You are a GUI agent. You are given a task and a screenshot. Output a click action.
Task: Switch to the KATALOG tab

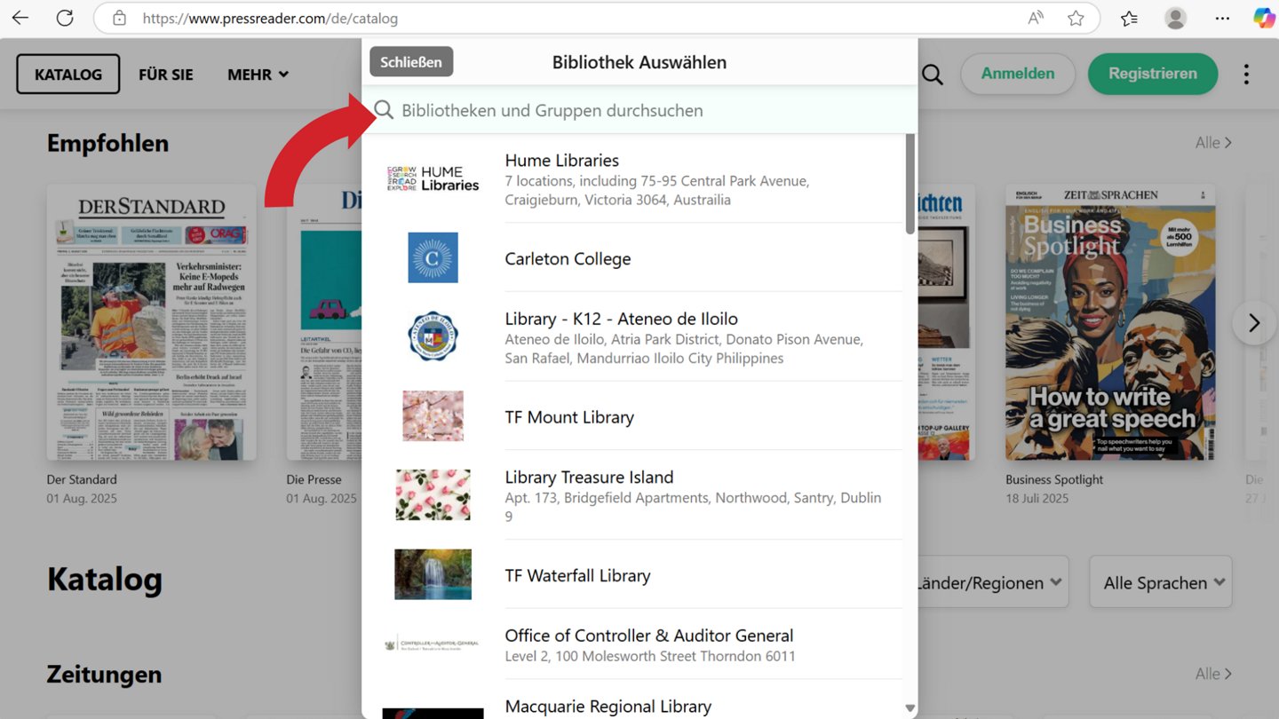[68, 75]
